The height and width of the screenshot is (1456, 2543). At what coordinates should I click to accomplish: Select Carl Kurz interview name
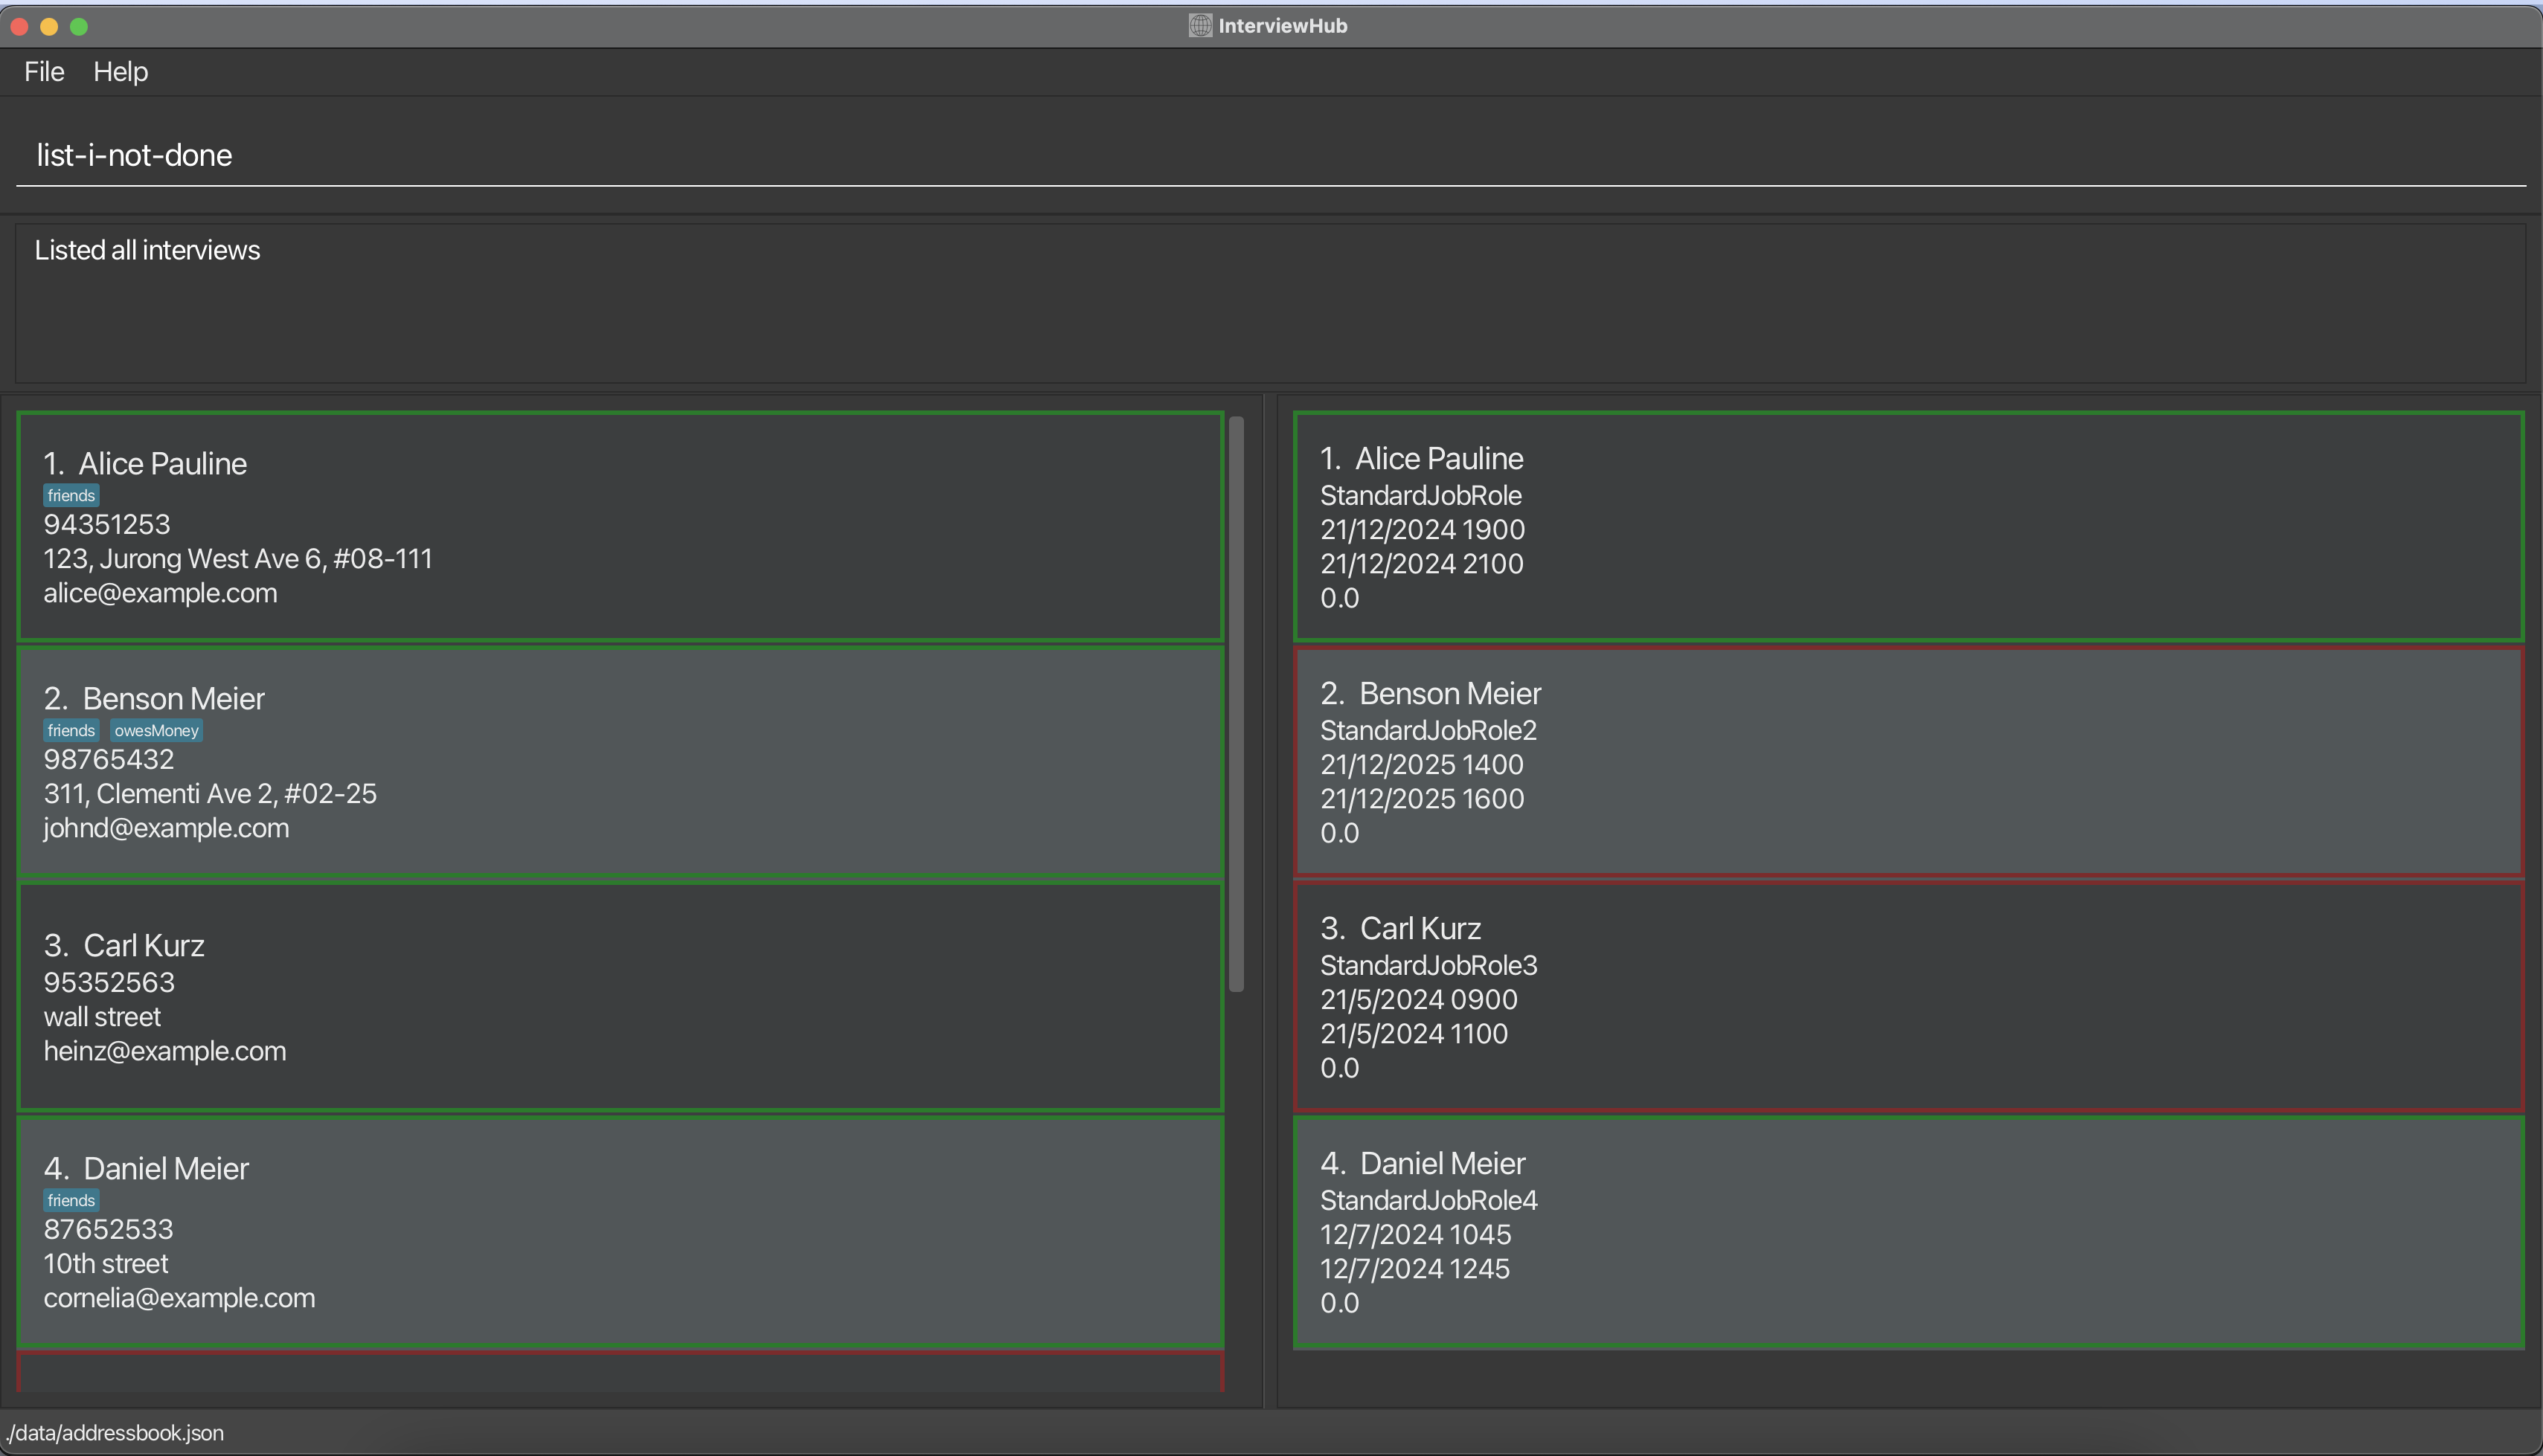pyautogui.click(x=1420, y=928)
